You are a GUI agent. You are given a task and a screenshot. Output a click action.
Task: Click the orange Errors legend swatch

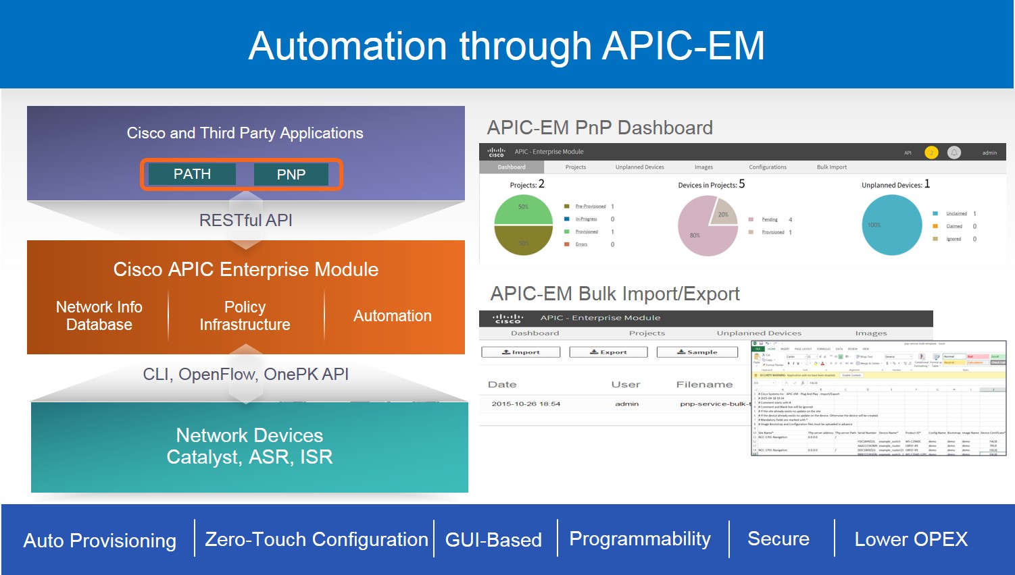[x=567, y=244]
